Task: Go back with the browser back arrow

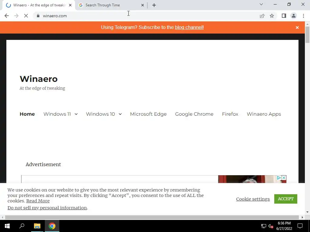Action: (x=7, y=16)
